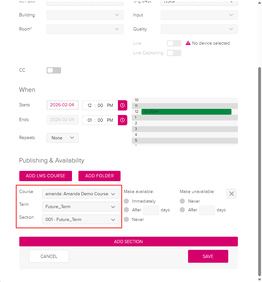The height and width of the screenshot is (282, 262).
Task: Remove the section using the X icon
Action: pyautogui.click(x=231, y=193)
